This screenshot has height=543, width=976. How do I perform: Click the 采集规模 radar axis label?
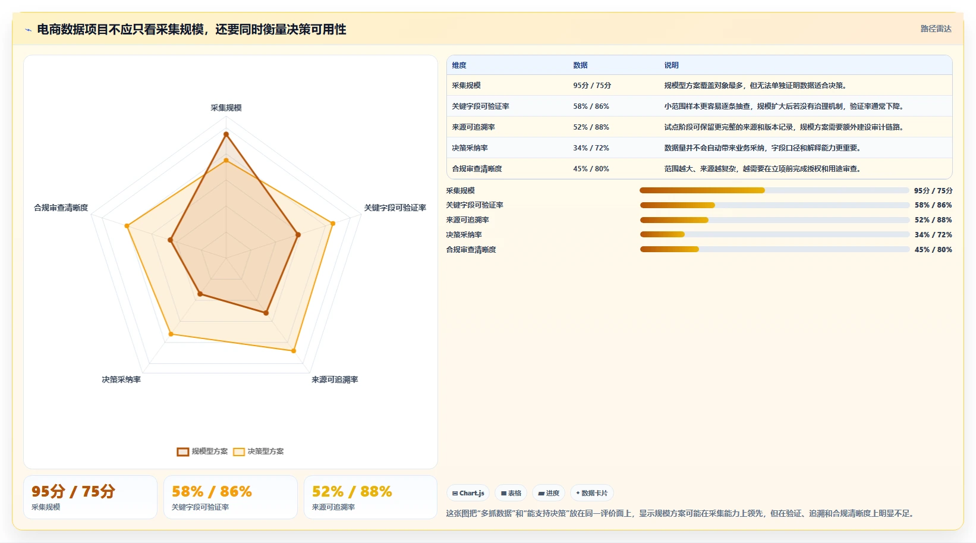point(226,108)
